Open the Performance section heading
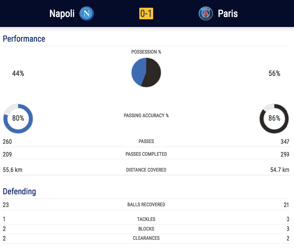 (24, 39)
